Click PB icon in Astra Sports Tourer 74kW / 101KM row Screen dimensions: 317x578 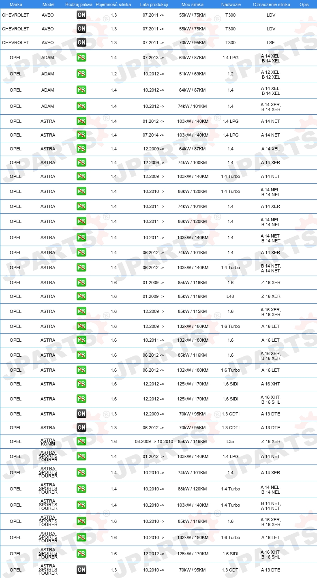click(81, 473)
